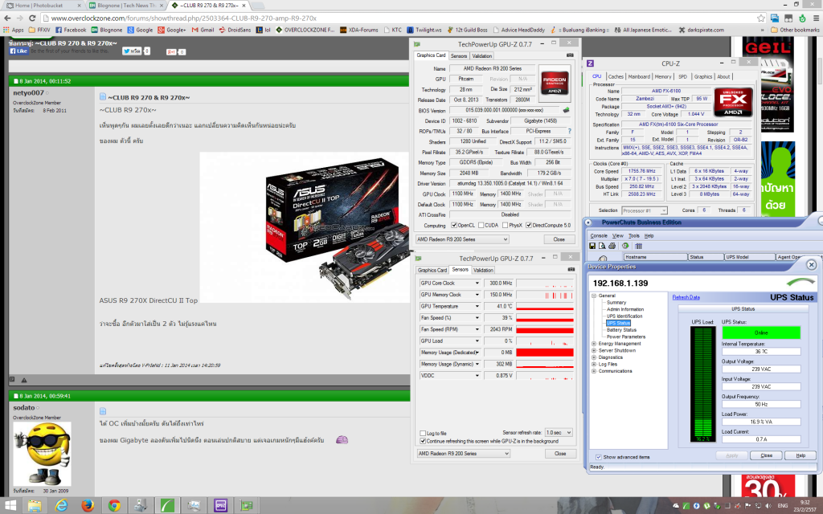This screenshot has height=514, width=823.
Task: Click the CPU-Z purple taskbar icon
Action: [220, 506]
